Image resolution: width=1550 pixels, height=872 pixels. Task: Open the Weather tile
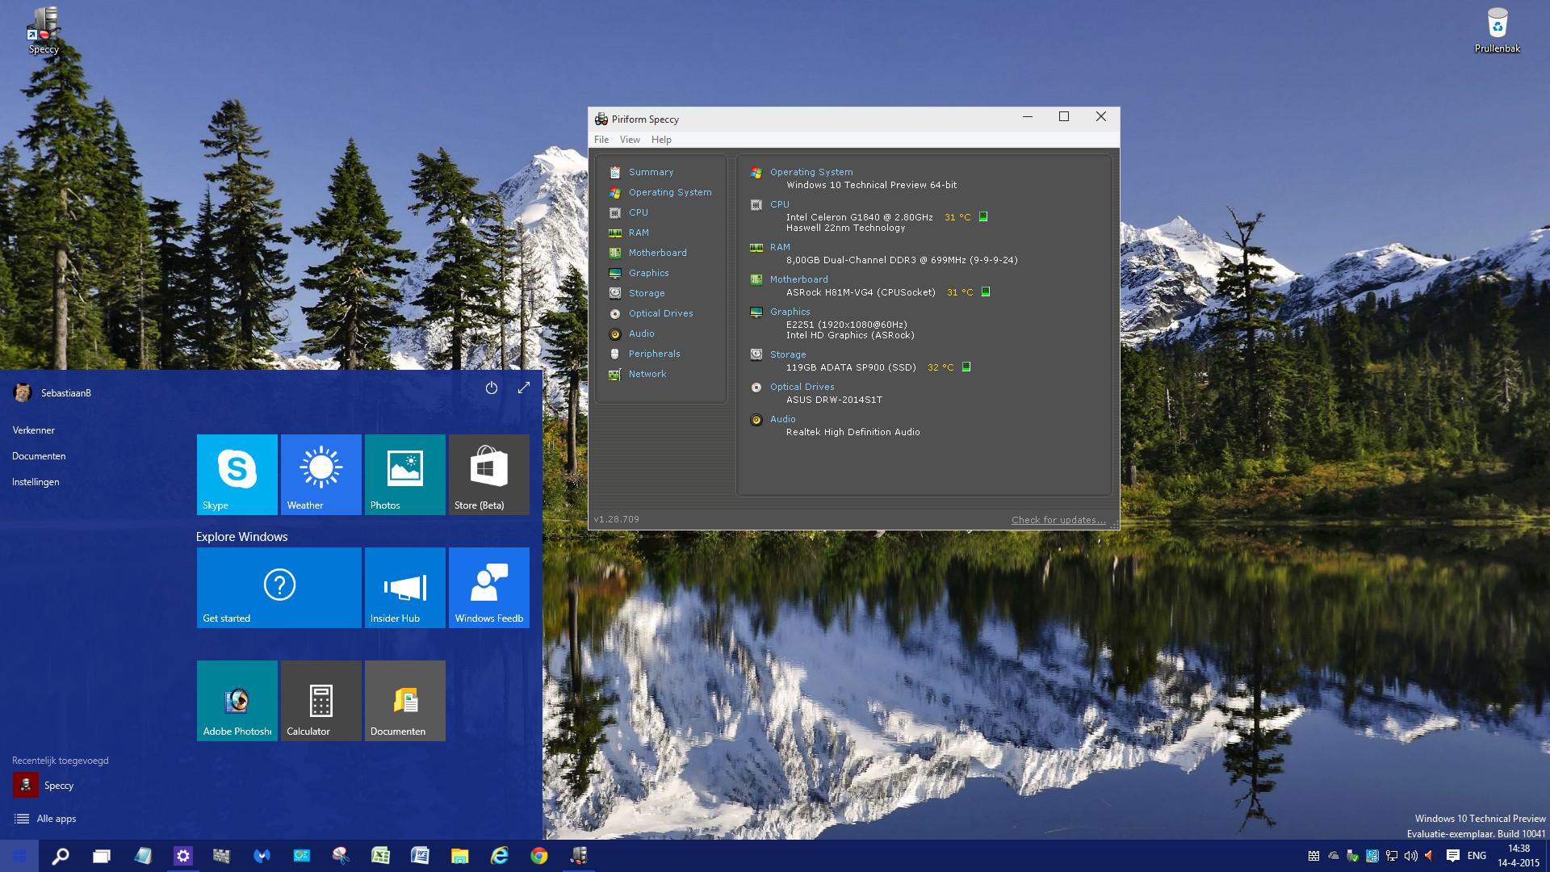pyautogui.click(x=321, y=475)
